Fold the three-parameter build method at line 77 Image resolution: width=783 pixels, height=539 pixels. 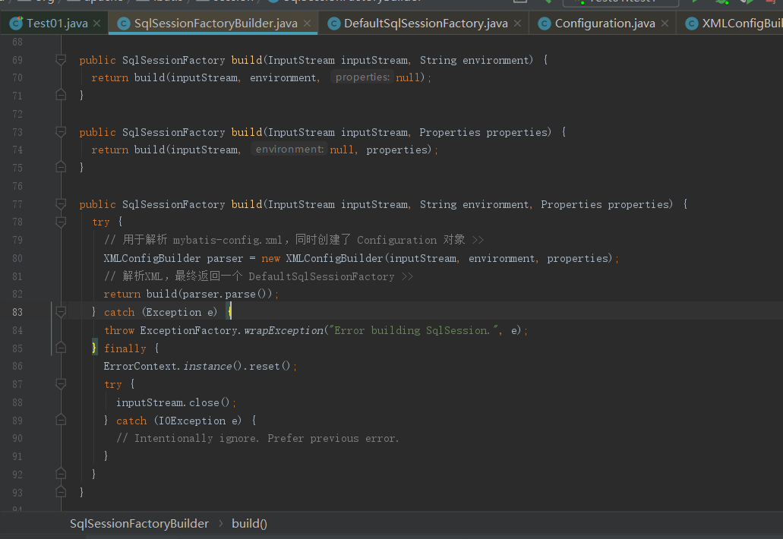tap(61, 205)
